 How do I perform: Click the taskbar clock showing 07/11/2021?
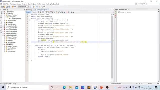tap(148, 87)
